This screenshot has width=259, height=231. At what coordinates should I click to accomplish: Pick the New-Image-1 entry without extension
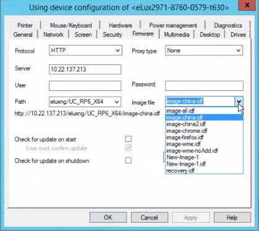(x=204, y=157)
